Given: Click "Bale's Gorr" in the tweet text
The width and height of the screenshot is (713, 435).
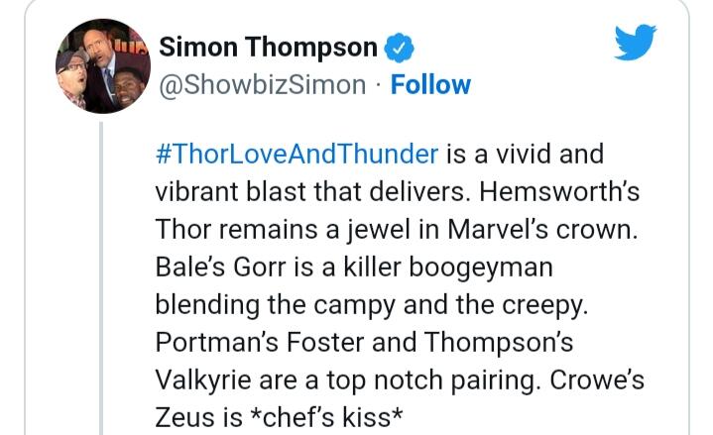Looking at the screenshot, I should [x=220, y=267].
